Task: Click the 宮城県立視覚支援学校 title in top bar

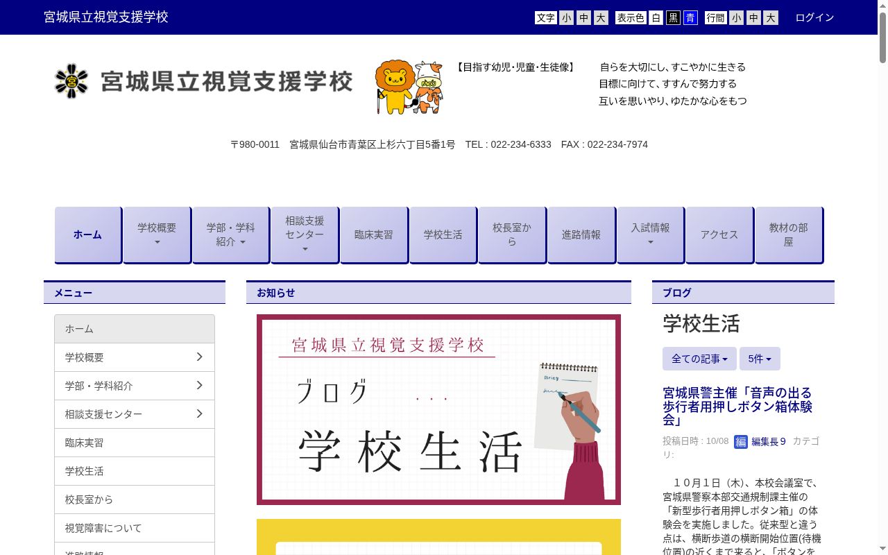Action: (x=106, y=17)
